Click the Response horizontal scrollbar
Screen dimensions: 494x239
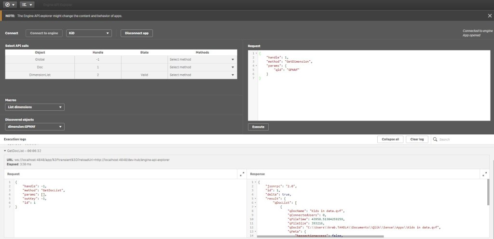(320, 236)
